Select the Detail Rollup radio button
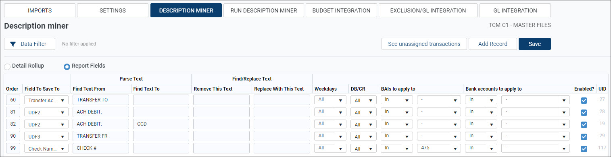This screenshot has width=611, height=157. [7, 67]
